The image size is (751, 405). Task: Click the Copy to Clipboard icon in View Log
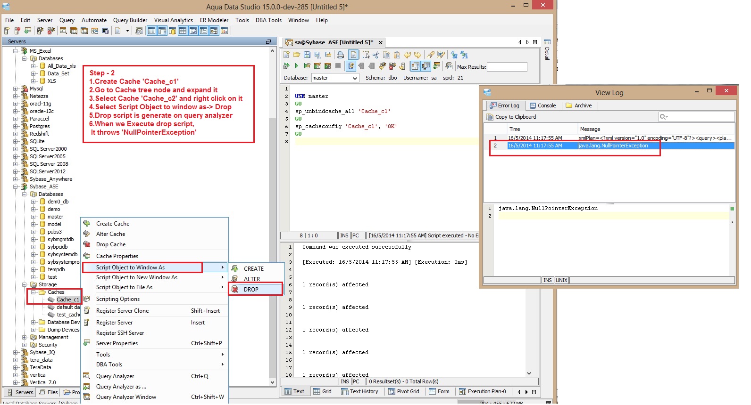pos(490,117)
